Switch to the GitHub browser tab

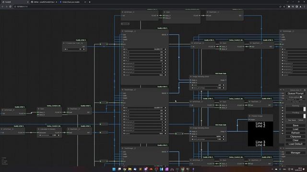click(x=44, y=2)
